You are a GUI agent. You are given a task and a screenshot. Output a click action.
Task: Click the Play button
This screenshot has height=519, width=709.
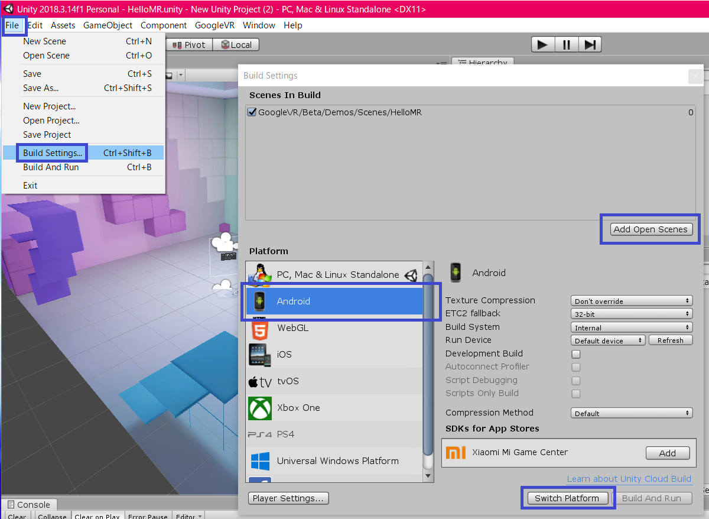point(543,44)
